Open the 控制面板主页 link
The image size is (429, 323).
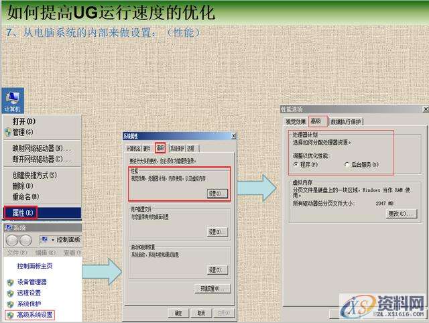point(35,266)
